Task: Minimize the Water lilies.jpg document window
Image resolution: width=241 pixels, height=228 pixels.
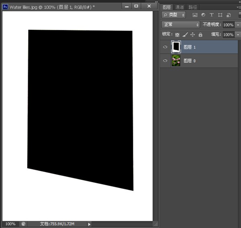Action: point(127,6)
